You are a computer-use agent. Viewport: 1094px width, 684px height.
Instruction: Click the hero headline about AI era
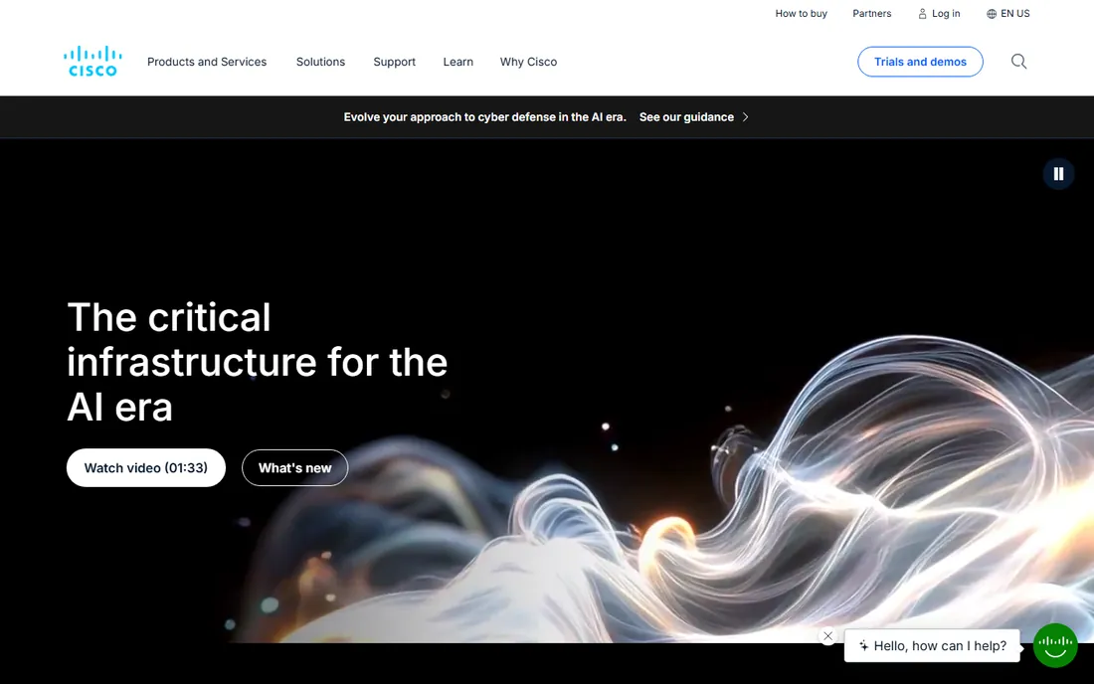(257, 362)
